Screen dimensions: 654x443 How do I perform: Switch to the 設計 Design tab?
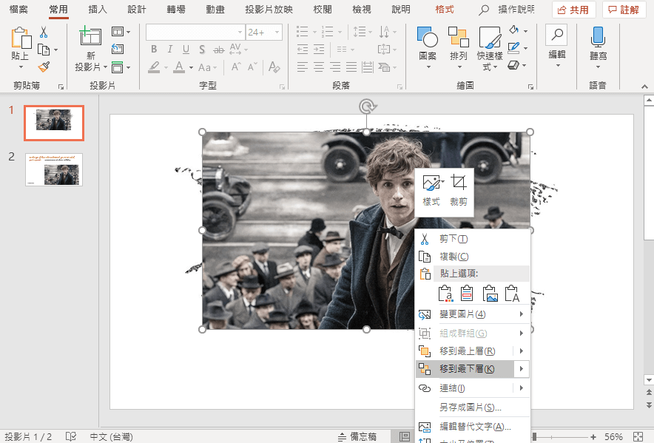click(x=137, y=9)
